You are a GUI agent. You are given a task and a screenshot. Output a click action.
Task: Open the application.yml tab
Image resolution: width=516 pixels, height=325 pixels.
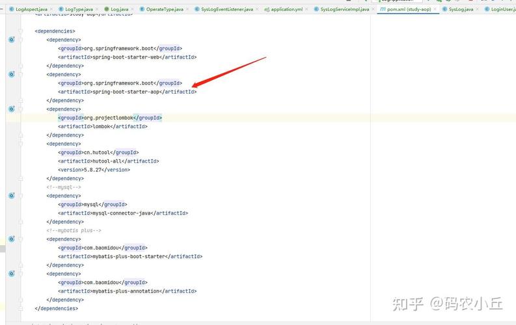[286, 9]
